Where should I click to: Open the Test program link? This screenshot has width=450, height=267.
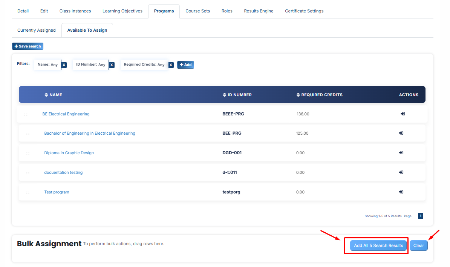coord(57,192)
